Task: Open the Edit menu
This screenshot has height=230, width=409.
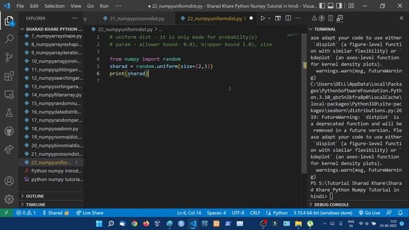Action: point(34,6)
